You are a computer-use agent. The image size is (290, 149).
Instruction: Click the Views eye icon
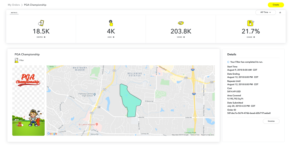(x=181, y=23)
